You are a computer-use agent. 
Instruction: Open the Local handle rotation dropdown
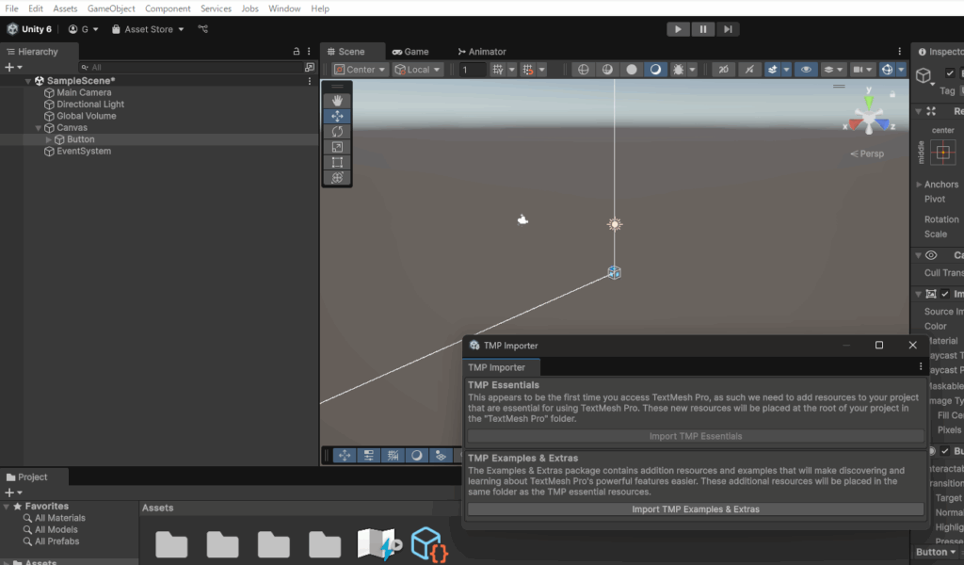[417, 70]
